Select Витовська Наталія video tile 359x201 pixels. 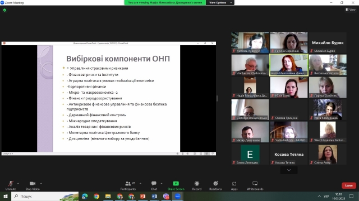coord(328,65)
